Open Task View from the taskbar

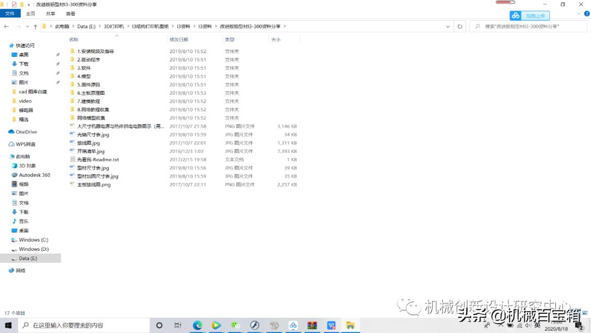click(x=177, y=325)
